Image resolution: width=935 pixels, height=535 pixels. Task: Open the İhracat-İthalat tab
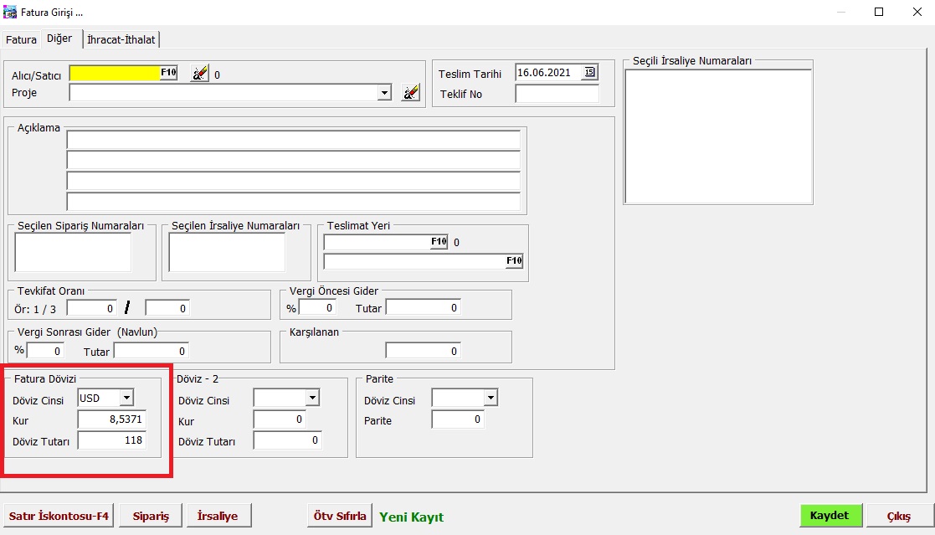click(121, 39)
